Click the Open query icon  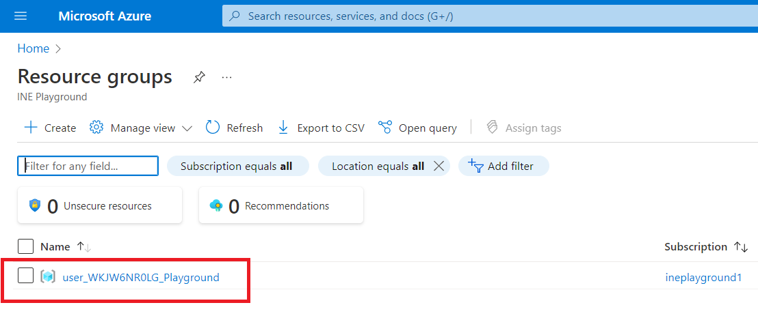click(385, 128)
